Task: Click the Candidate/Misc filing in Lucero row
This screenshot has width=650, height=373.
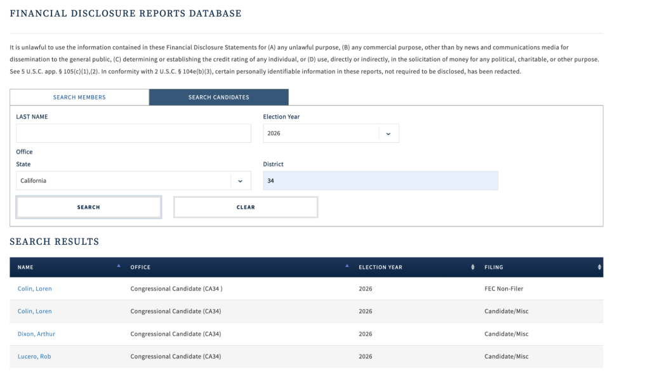Action: [x=507, y=357]
